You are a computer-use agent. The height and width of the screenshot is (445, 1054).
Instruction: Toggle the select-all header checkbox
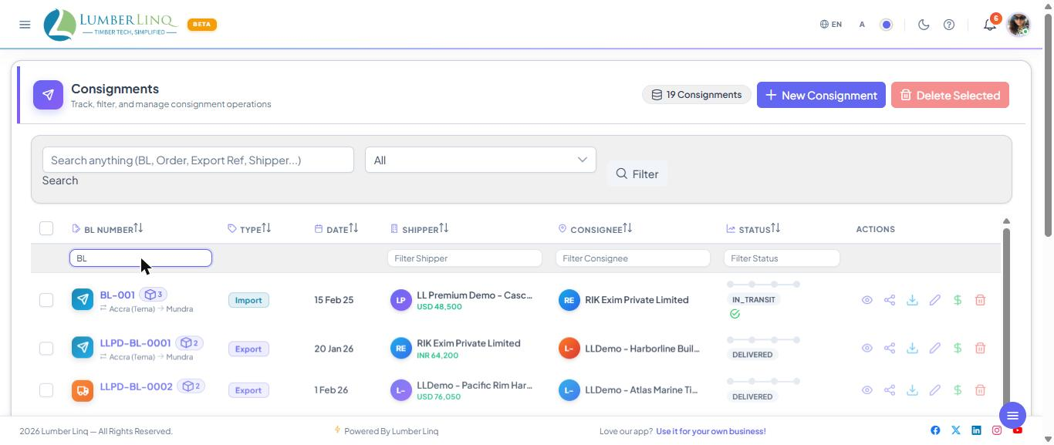[46, 228]
